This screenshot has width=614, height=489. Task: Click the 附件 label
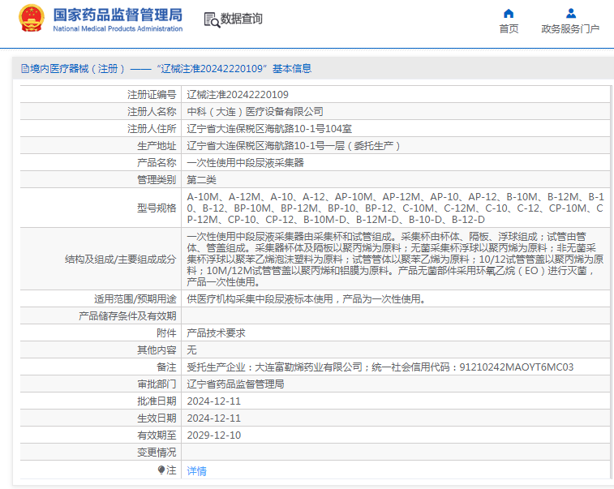166,333
